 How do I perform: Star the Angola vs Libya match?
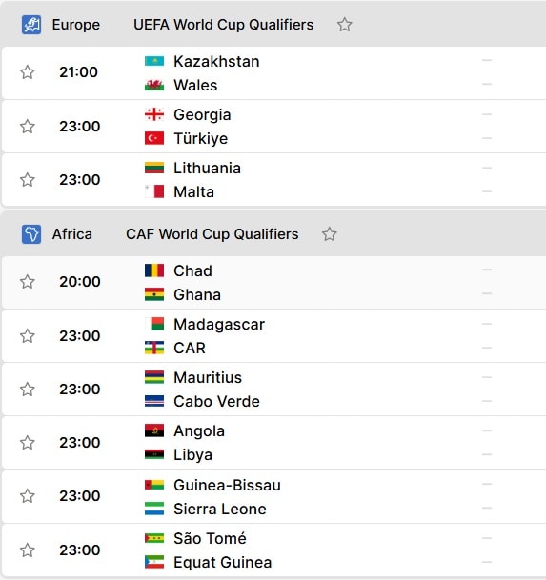pyautogui.click(x=28, y=443)
